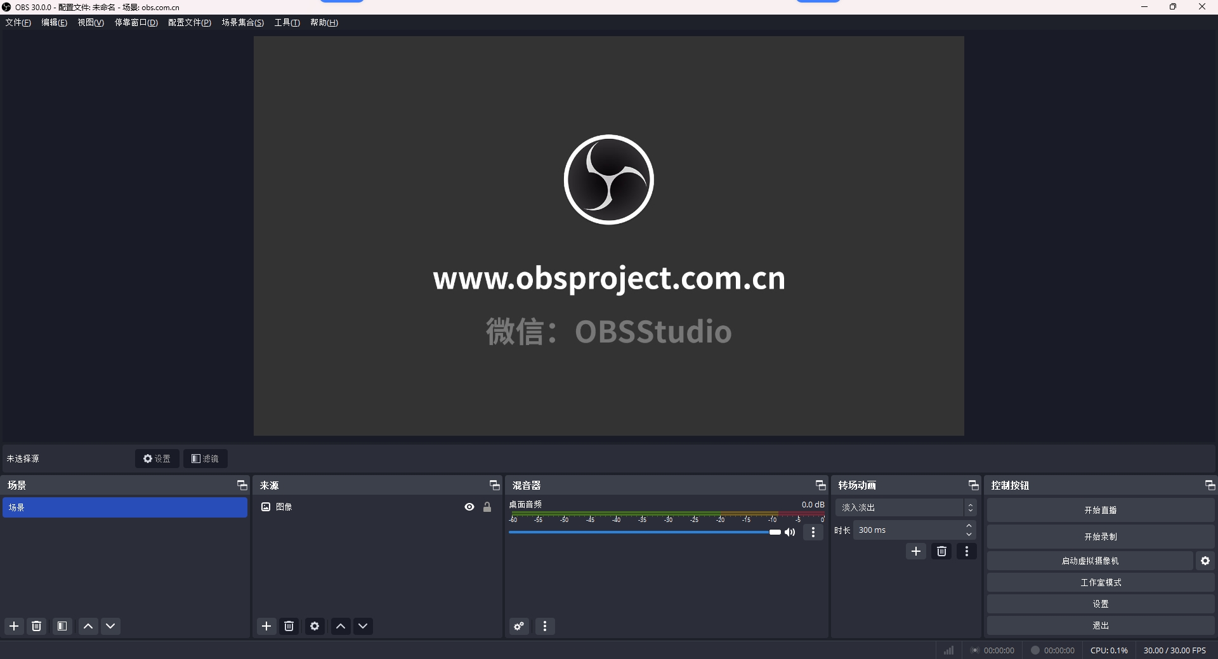
Task: Click the 开始录制 button
Action: [x=1101, y=536]
